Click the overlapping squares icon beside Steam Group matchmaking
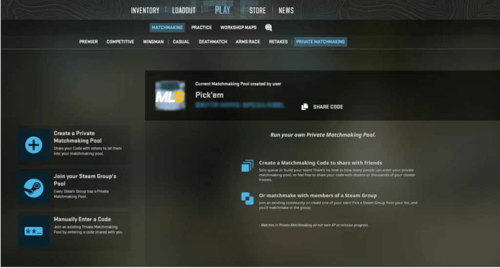 point(248,199)
